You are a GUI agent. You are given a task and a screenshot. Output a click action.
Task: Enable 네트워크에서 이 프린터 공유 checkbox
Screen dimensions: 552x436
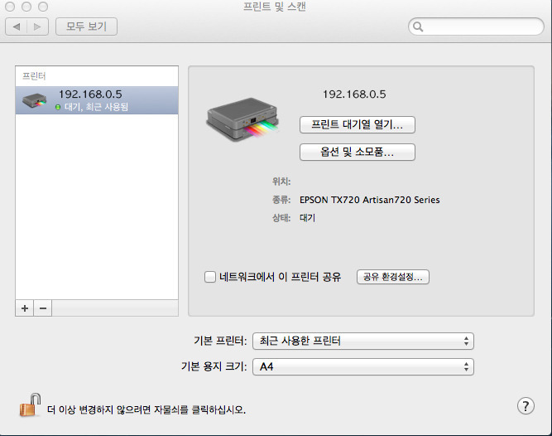coord(210,277)
